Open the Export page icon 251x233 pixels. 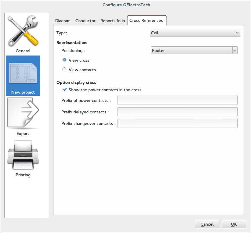(x=23, y=113)
